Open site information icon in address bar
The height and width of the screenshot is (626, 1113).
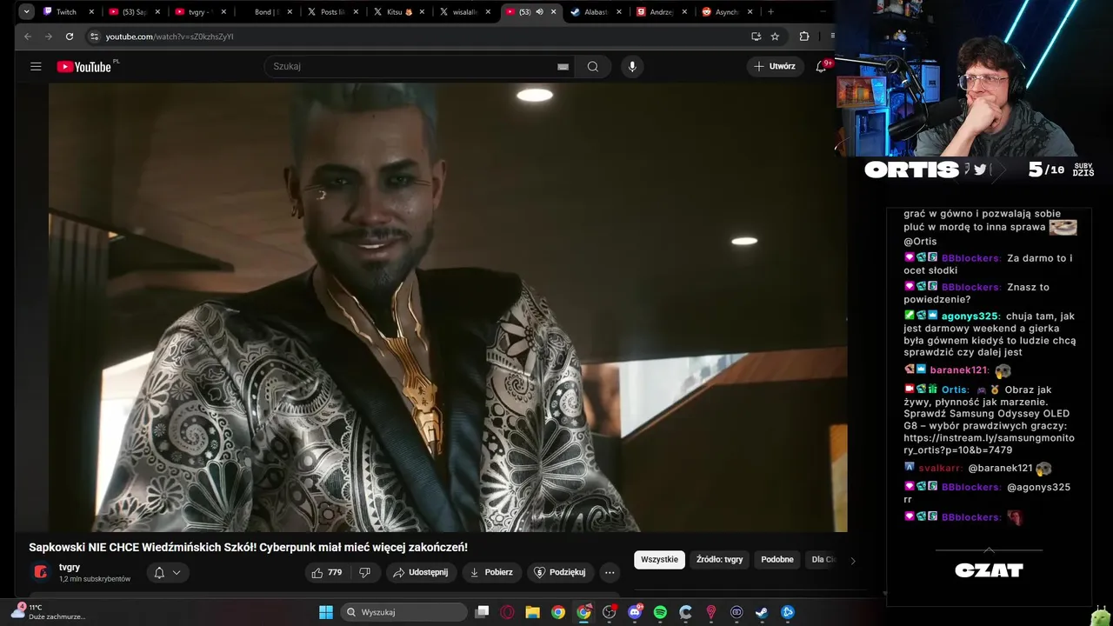click(94, 37)
